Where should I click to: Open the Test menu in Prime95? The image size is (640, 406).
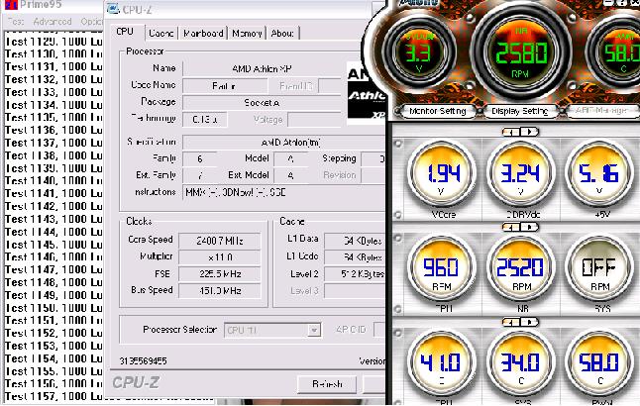[x=16, y=22]
